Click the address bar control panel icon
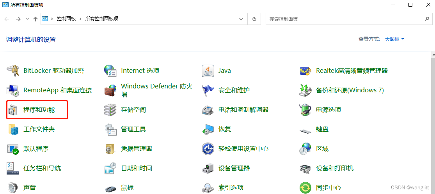The height and width of the screenshot is (194, 435). [45, 19]
